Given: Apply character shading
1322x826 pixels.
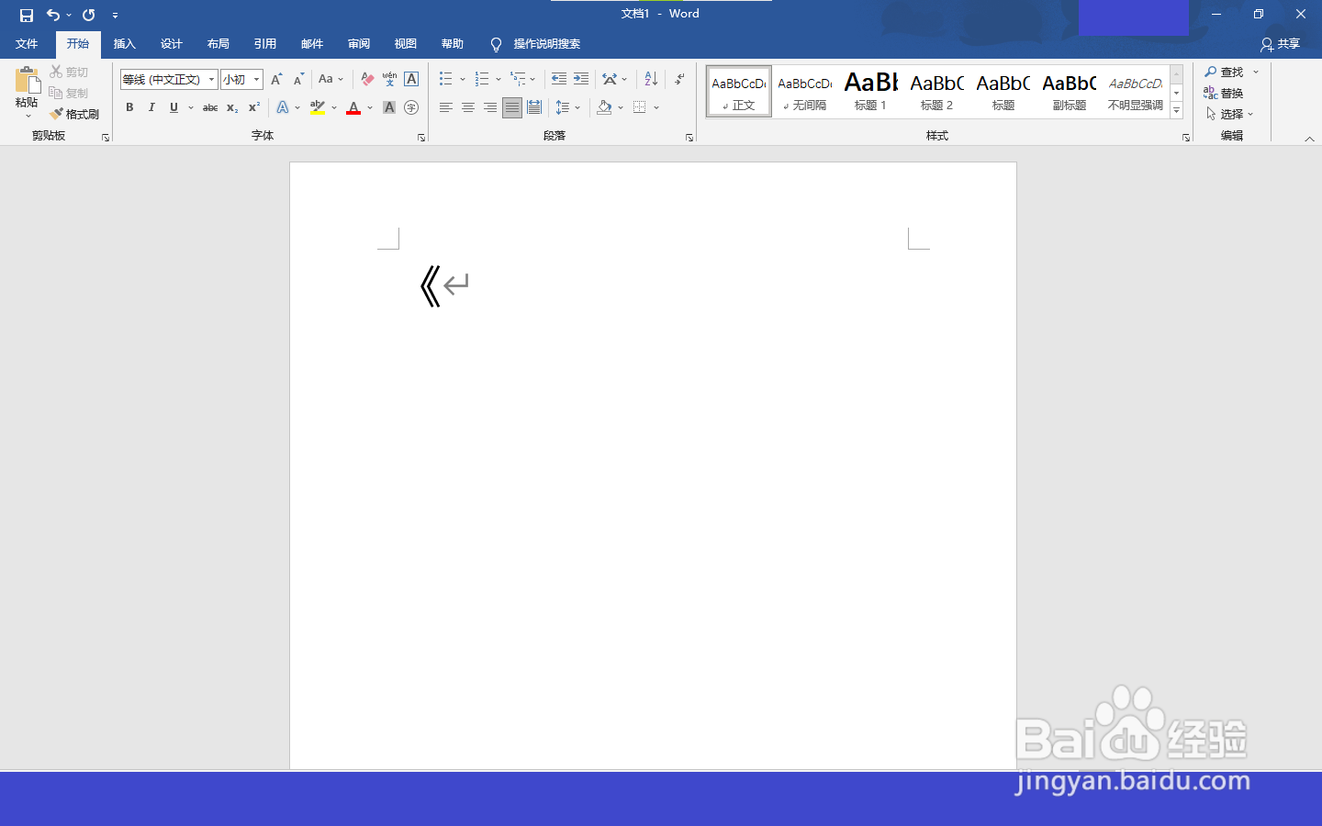Looking at the screenshot, I should pos(389,107).
